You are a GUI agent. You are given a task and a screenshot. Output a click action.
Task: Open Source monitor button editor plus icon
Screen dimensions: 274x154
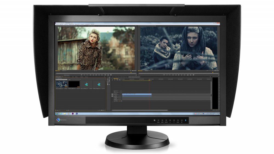point(136,75)
